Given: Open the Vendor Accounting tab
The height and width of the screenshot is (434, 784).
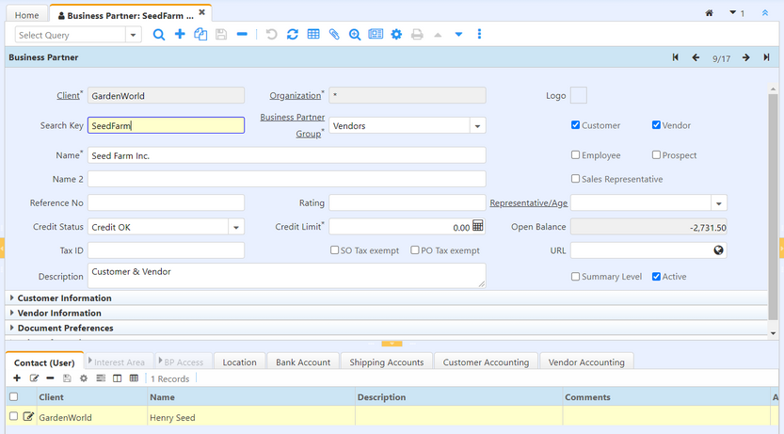Looking at the screenshot, I should click(x=586, y=362).
